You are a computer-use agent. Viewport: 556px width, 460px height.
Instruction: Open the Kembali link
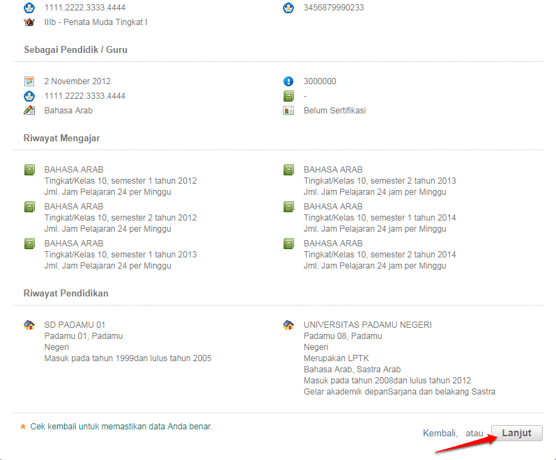[x=440, y=433]
